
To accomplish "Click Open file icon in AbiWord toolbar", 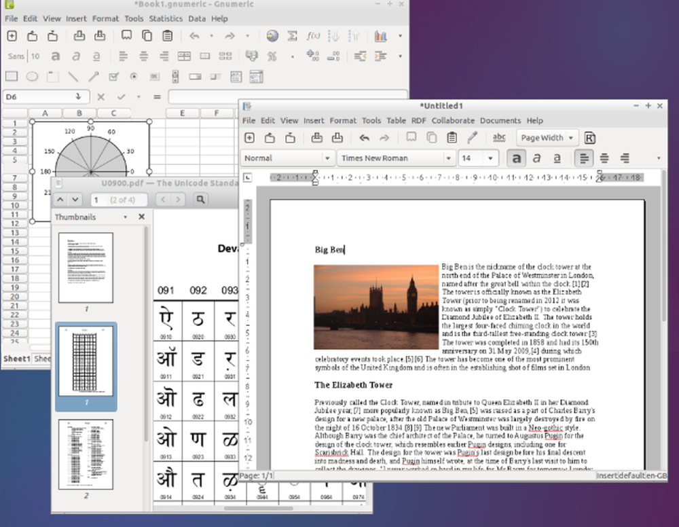I will click(x=270, y=138).
